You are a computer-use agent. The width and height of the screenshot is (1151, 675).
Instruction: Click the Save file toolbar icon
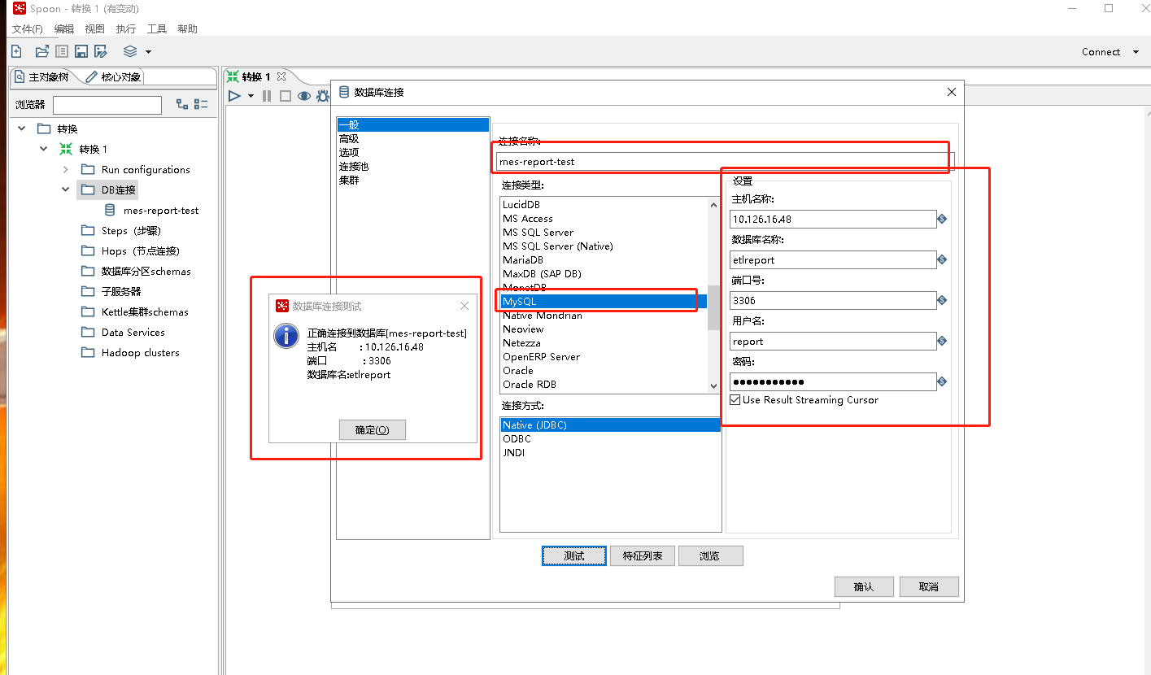click(x=81, y=51)
